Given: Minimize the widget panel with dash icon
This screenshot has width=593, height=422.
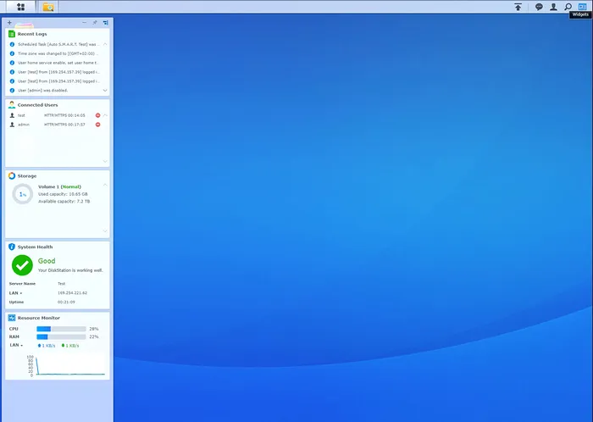Looking at the screenshot, I should click(x=85, y=23).
